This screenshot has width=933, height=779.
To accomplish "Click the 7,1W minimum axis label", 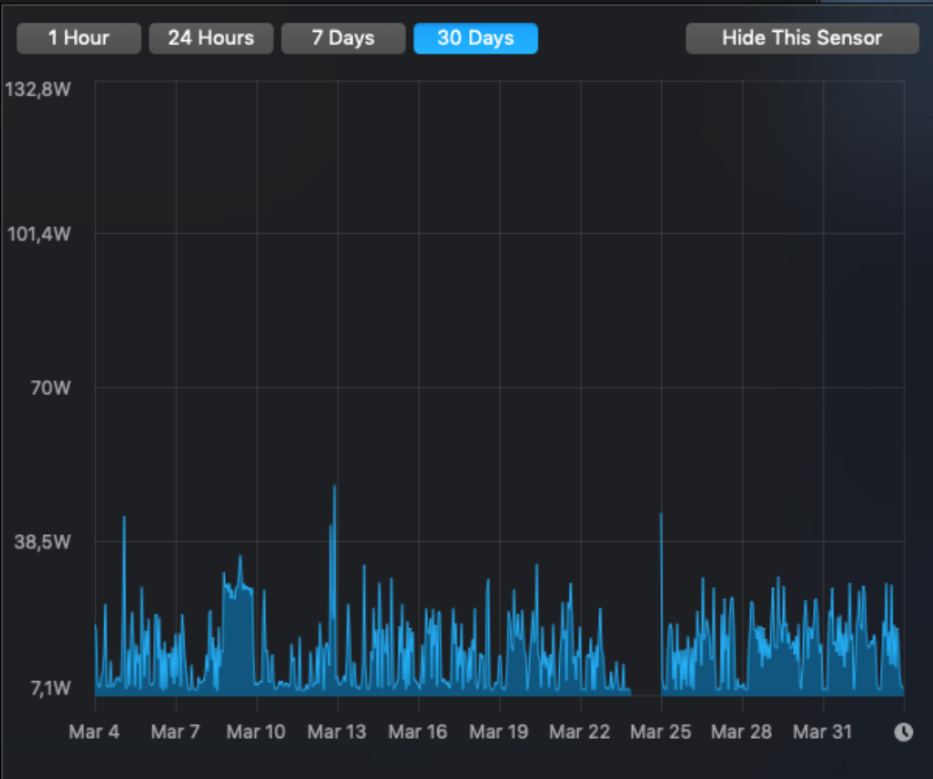I will click(47, 688).
